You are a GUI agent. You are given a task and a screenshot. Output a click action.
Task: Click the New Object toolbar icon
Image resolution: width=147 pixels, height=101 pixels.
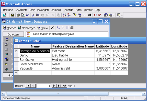pos(111,15)
